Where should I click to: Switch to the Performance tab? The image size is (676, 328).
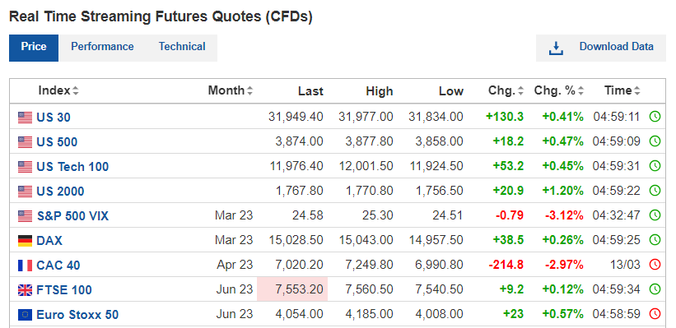(x=102, y=47)
